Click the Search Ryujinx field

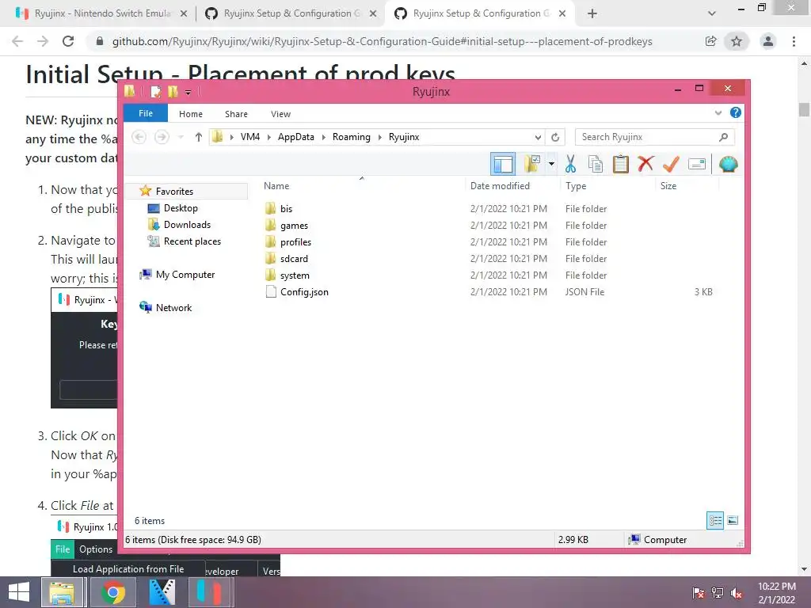tap(654, 137)
